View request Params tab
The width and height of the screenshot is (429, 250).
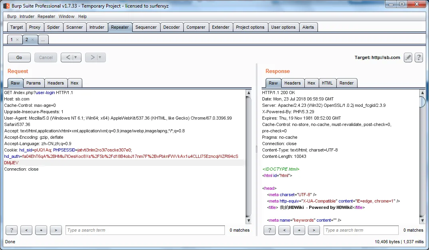pos(34,83)
